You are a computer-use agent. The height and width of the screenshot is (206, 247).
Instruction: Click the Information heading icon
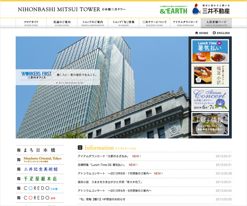80,148
